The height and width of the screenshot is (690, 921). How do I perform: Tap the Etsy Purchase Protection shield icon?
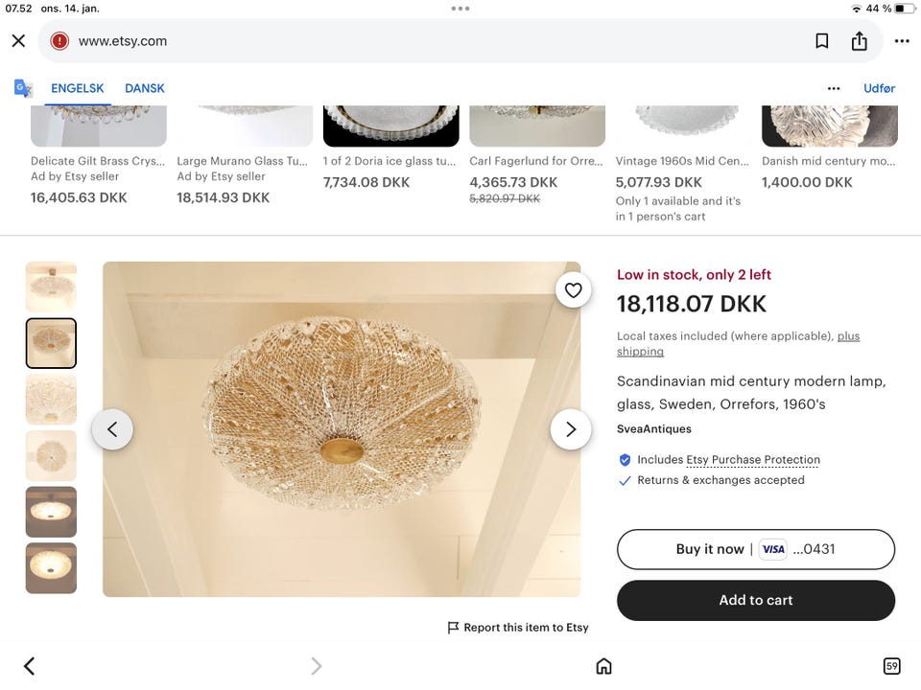(x=625, y=459)
